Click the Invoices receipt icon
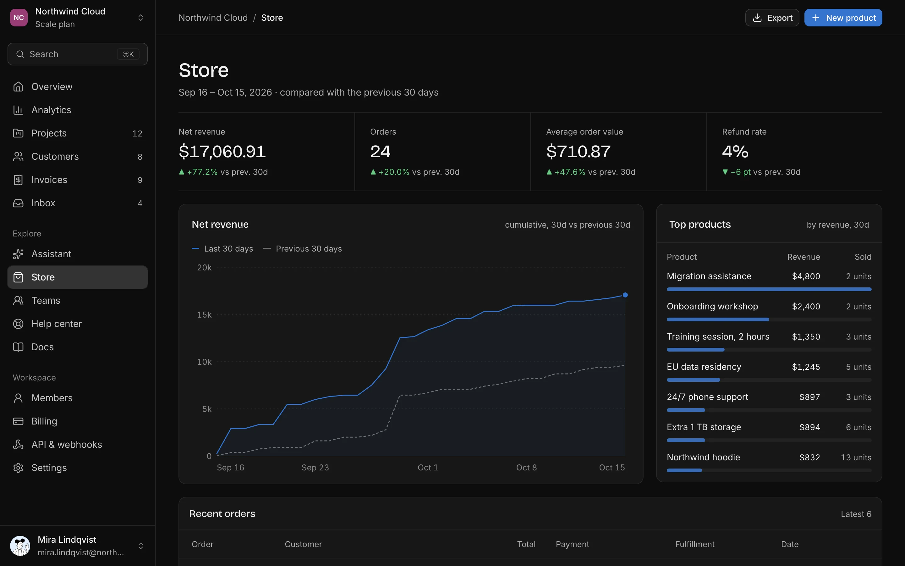Viewport: 905px width, 566px height. [18, 180]
